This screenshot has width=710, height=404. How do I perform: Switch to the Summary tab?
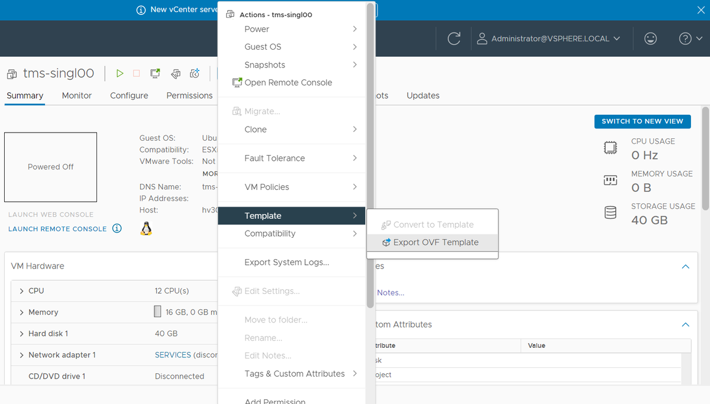25,95
